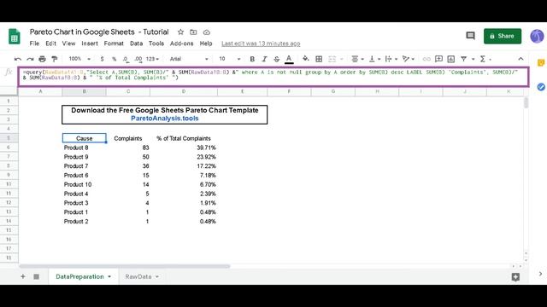Open the Explore button at bottom right

pyautogui.click(x=515, y=276)
